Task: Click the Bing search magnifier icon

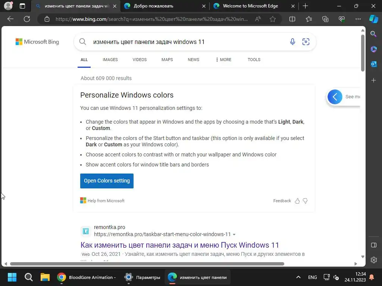Action: coord(82,42)
